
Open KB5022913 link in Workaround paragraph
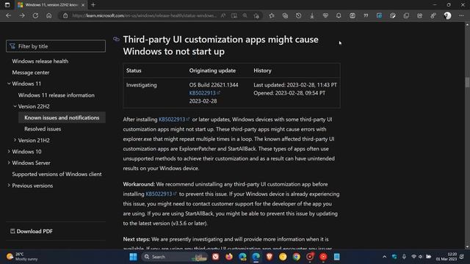tap(161, 194)
